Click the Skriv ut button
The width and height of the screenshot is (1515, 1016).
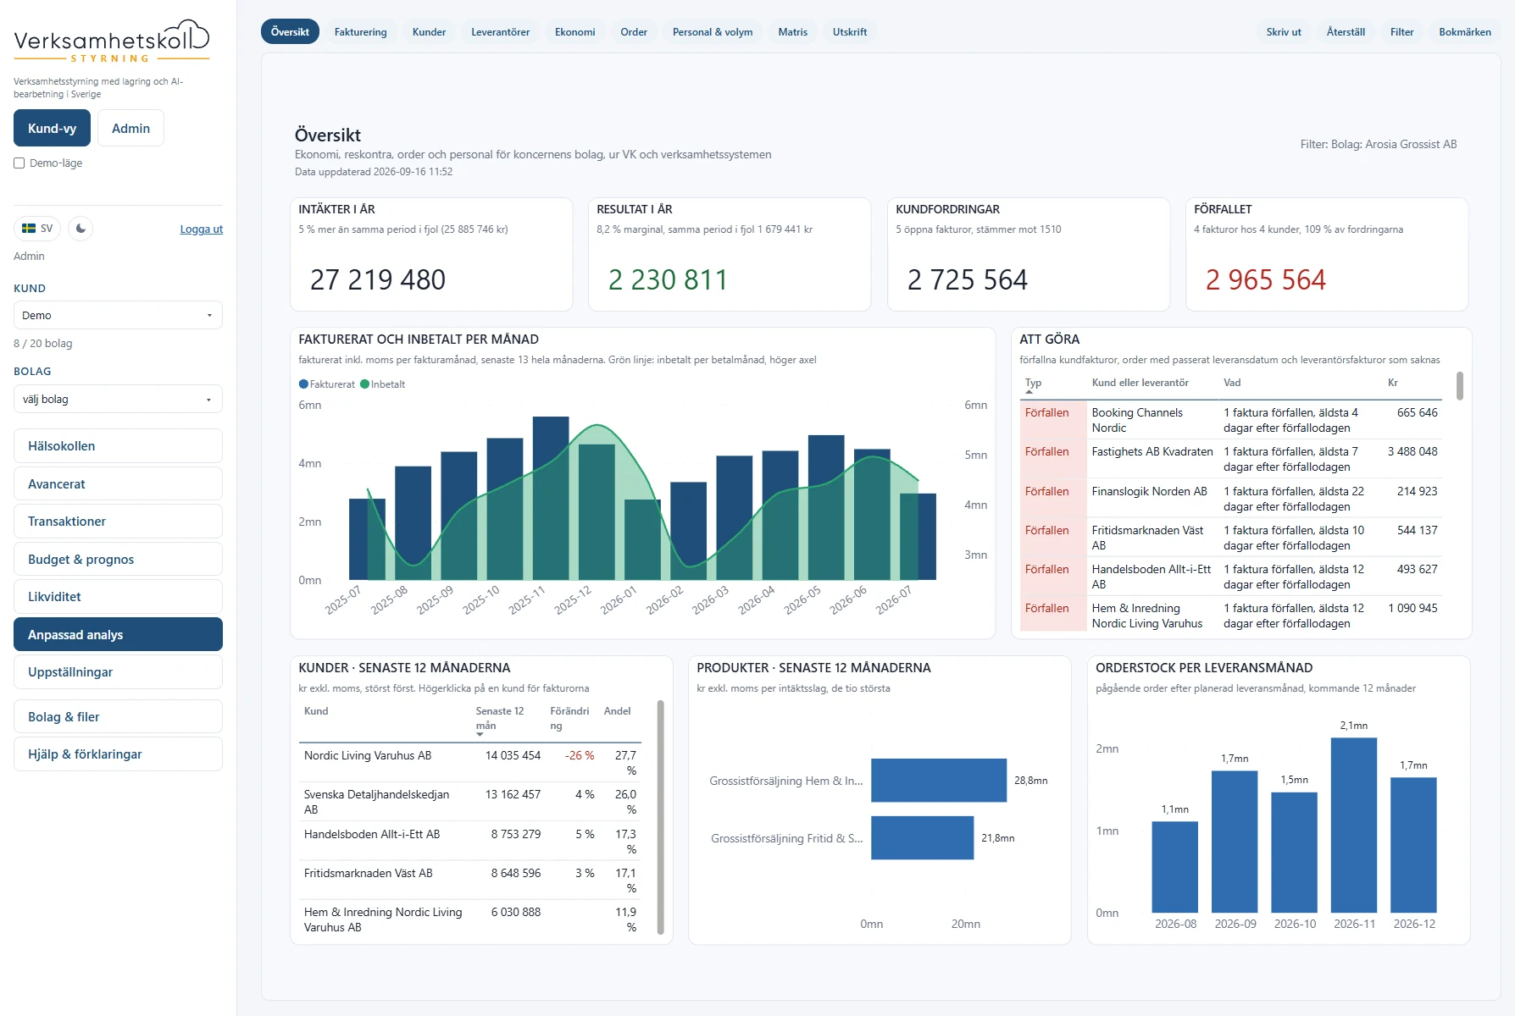[x=1284, y=32]
